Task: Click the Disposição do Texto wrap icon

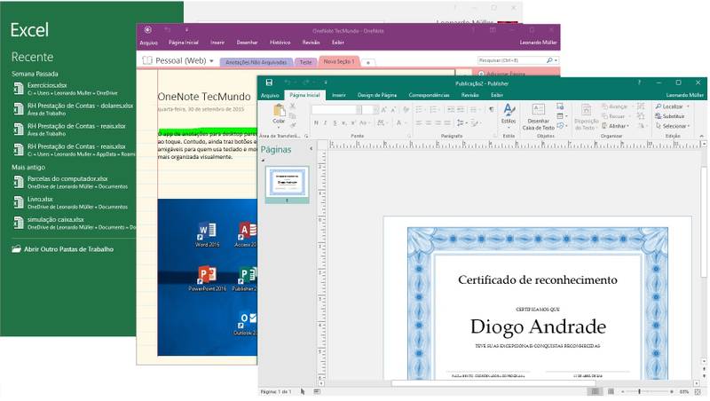Action: 586,110
